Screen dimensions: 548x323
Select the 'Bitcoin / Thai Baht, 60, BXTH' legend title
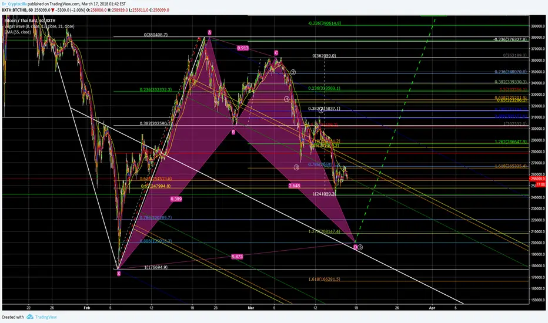click(x=30, y=21)
